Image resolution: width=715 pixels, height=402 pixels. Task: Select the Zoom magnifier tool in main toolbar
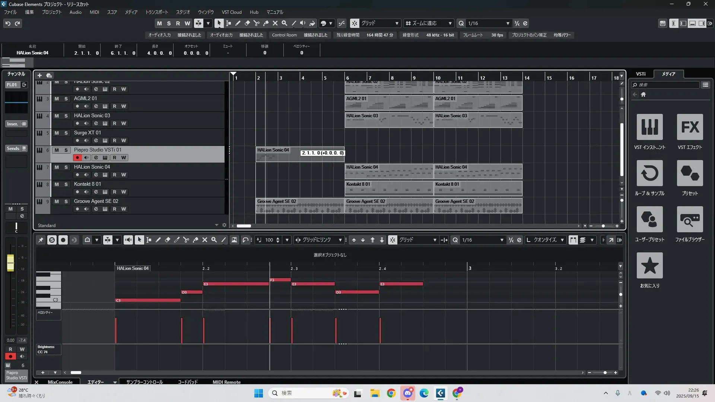pyautogui.click(x=285, y=23)
